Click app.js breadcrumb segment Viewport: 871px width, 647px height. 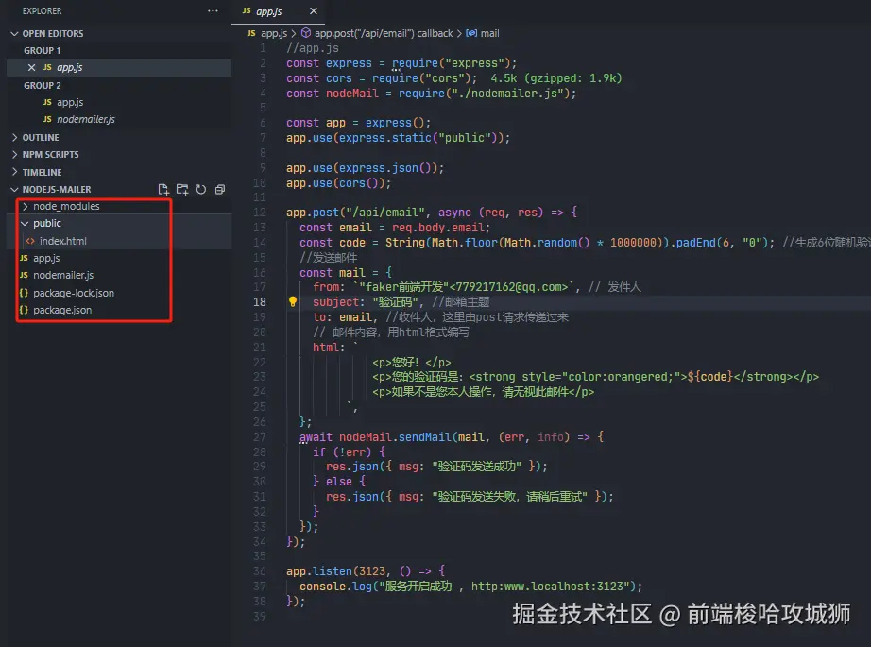(x=274, y=33)
